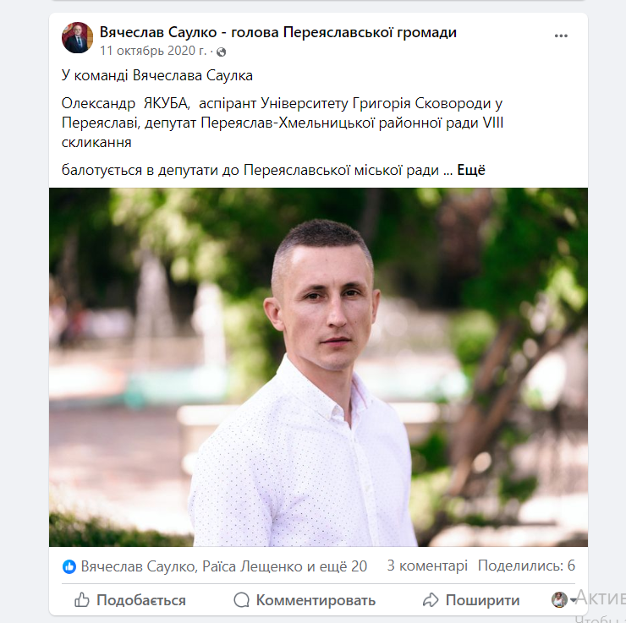
Task: Click the thumbs-up icon beside Подобається
Action: pos(82,600)
